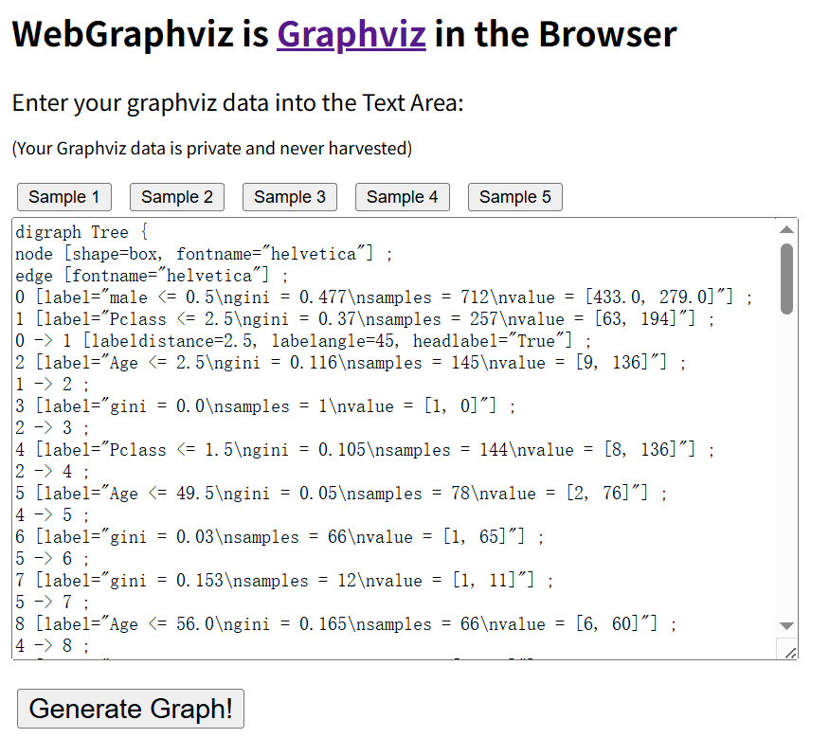Click the 'Age <= 49.5' node definition line
The width and height of the screenshot is (829, 738).
pos(341,494)
